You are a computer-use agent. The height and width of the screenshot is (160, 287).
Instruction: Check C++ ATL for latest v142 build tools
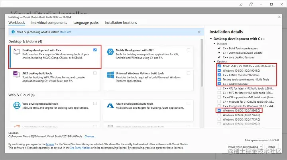pyautogui.click(x=219, y=88)
